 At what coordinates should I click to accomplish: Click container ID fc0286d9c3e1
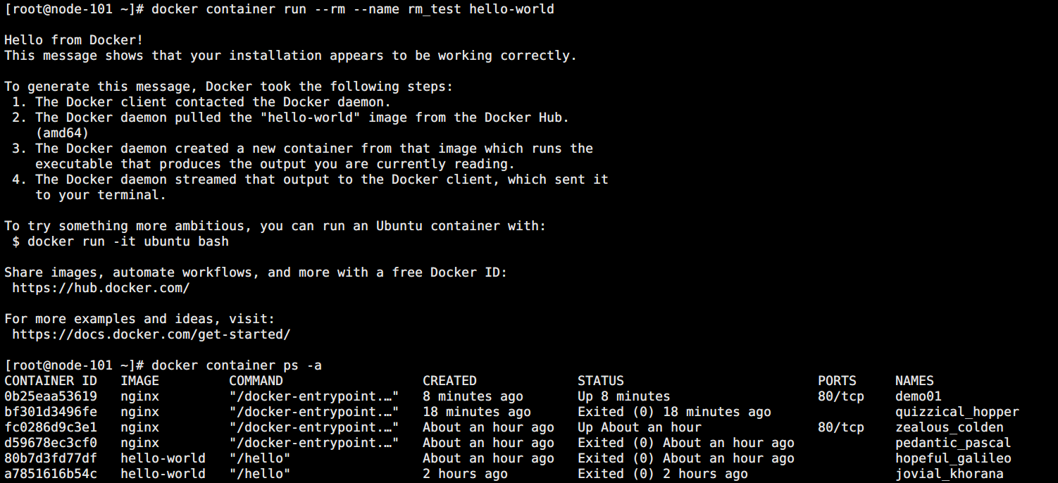pos(51,427)
